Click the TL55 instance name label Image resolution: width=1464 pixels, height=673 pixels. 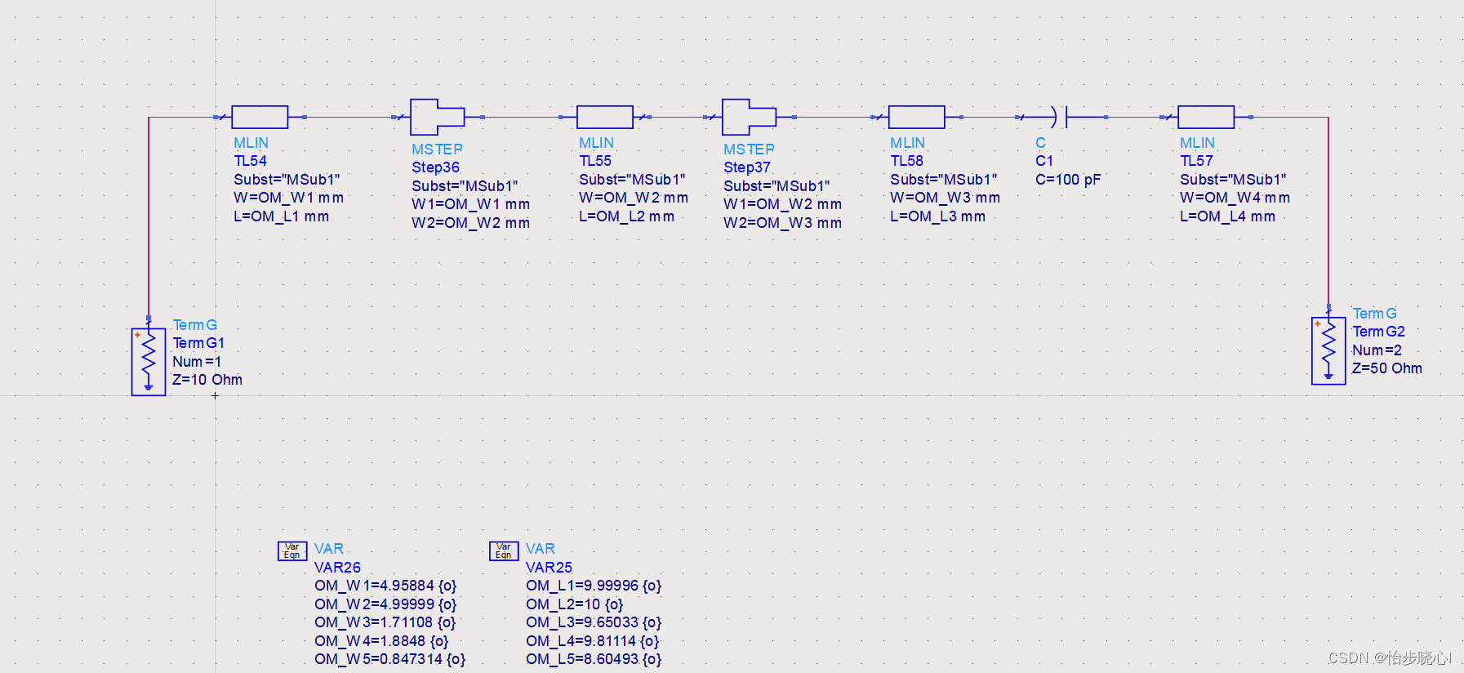click(595, 161)
